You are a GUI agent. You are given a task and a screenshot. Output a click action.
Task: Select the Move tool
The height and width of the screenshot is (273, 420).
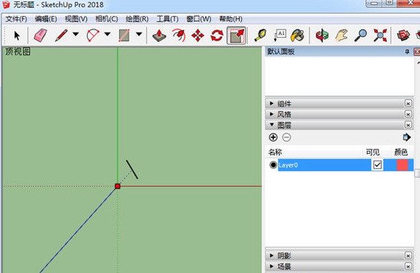pyautogui.click(x=197, y=35)
